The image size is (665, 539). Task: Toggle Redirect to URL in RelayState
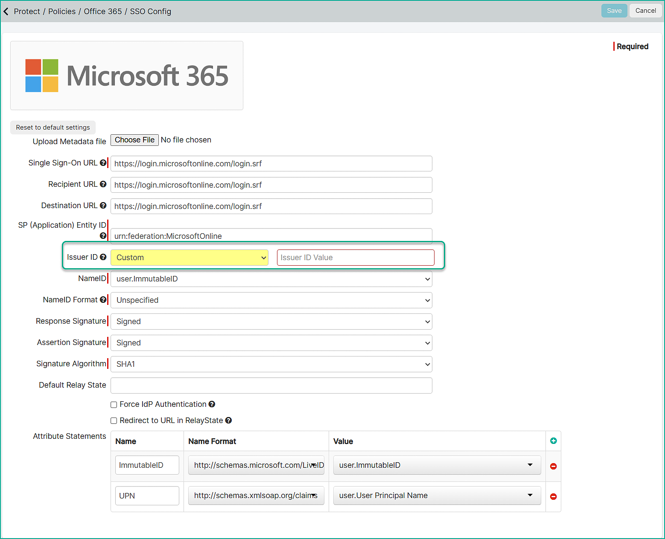click(x=114, y=421)
